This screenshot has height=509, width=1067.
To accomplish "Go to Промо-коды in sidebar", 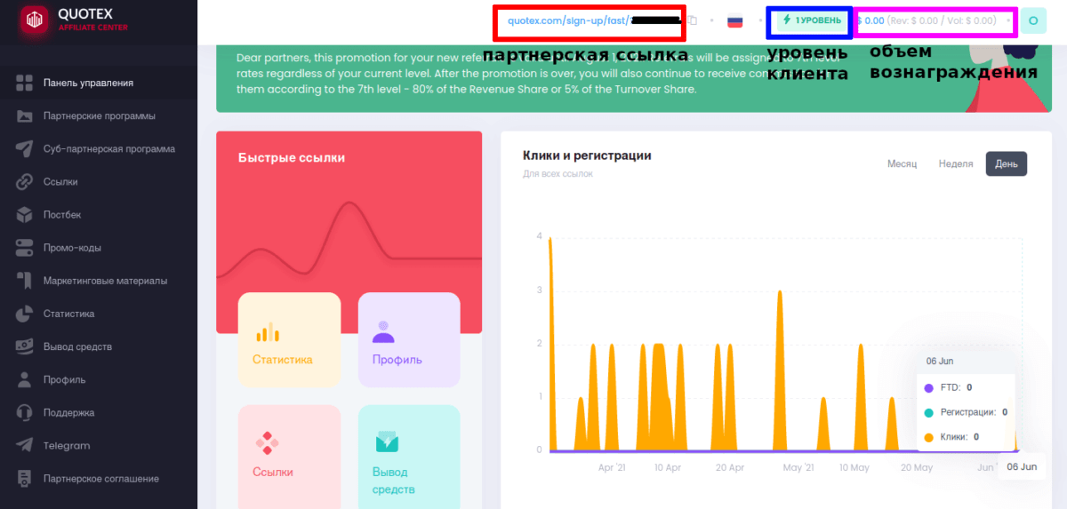I will (72, 248).
